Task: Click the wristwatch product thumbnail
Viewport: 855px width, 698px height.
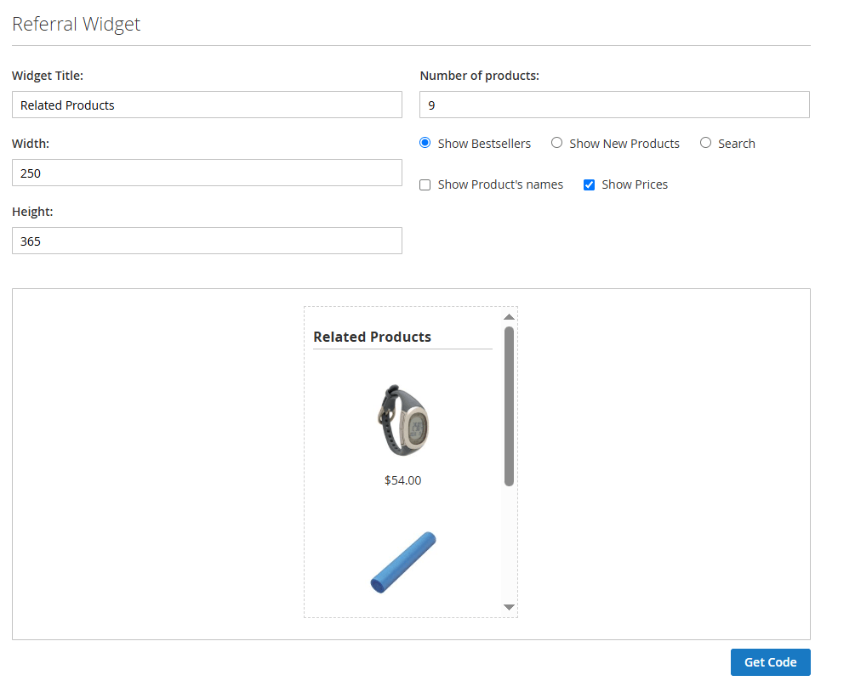Action: point(402,418)
